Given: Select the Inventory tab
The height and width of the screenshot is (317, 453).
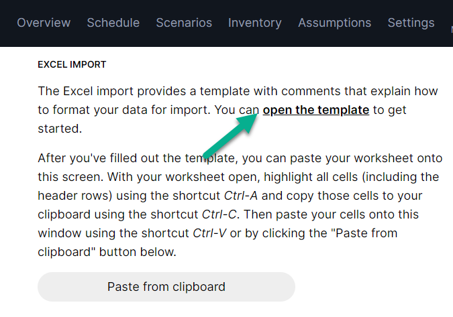Looking at the screenshot, I should click(255, 23).
